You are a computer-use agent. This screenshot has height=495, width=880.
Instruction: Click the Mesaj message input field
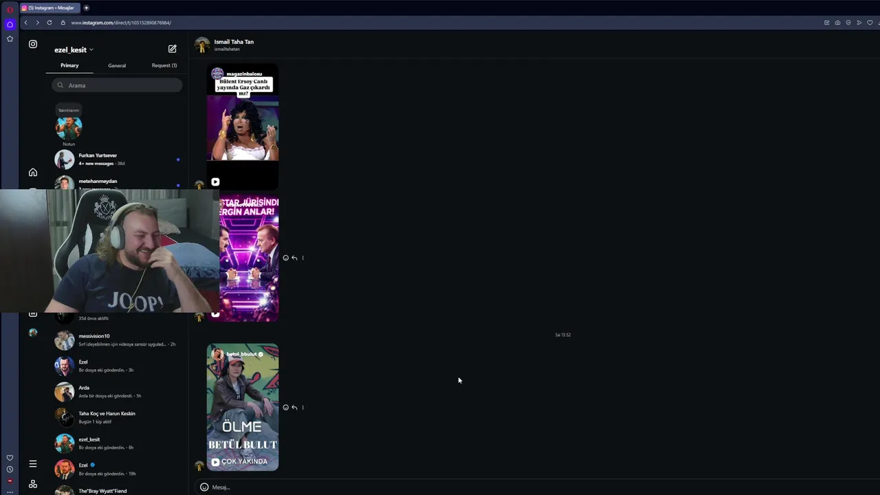click(536, 487)
